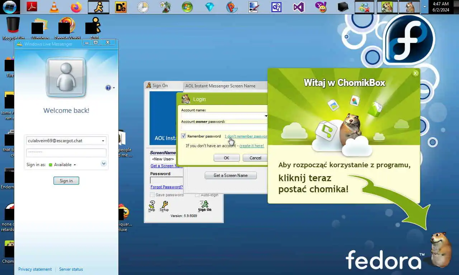Cancel the ChomikBox Login dialog
This screenshot has height=275, width=459.
[255, 158]
